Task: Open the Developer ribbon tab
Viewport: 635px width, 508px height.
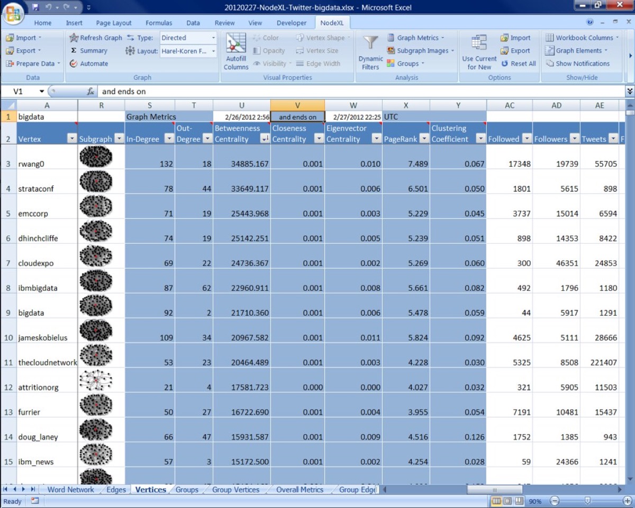Action: tap(292, 23)
